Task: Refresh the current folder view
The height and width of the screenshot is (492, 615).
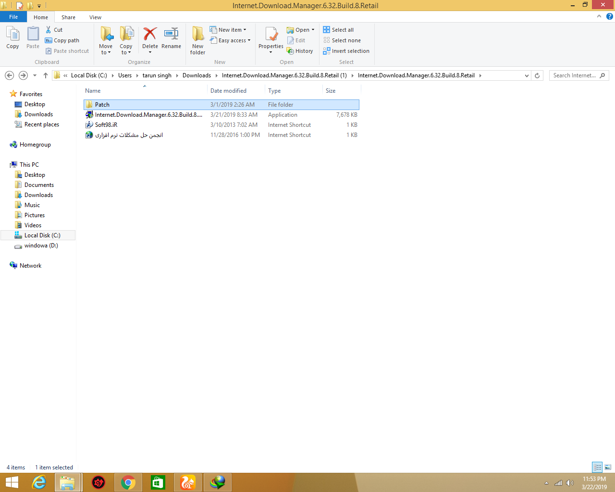Action: pos(537,75)
